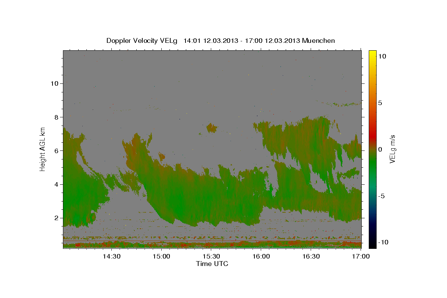This screenshot has width=447, height=298.
Task: Click the thin red ground clutter line near the plot bottom
Action: point(212,241)
